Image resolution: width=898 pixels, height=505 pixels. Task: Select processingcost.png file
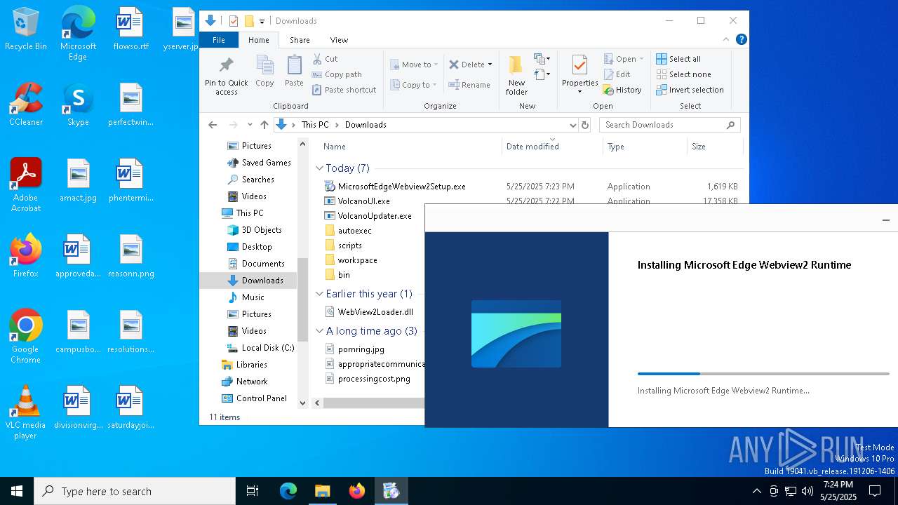pos(368,379)
